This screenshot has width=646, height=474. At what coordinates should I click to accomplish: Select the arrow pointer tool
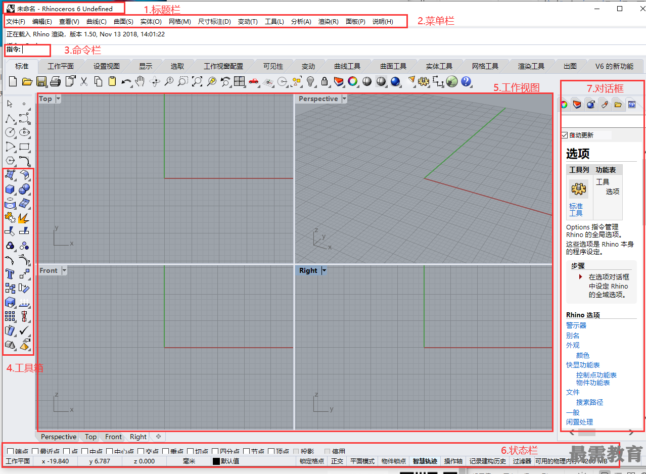click(10, 104)
